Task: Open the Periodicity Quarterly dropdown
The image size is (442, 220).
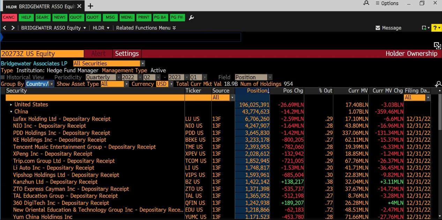Action: [x=103, y=77]
